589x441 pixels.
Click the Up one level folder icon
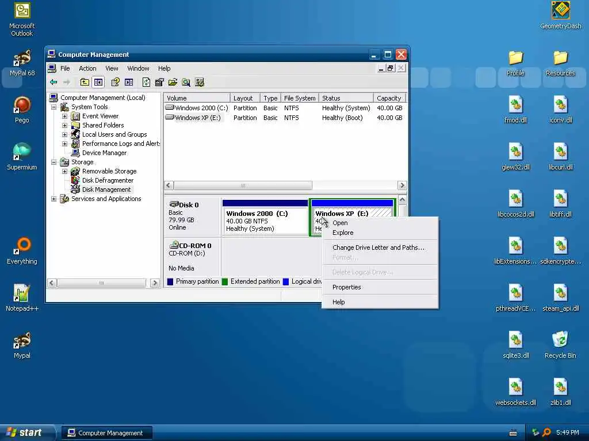click(85, 82)
